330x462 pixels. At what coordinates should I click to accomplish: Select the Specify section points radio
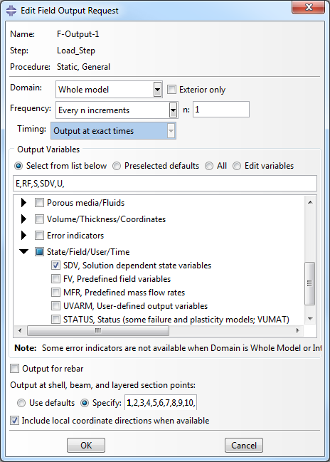click(85, 403)
